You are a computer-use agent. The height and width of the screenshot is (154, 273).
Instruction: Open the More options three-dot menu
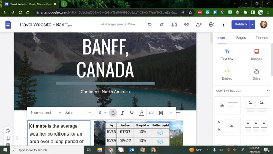pyautogui.click(x=223, y=25)
